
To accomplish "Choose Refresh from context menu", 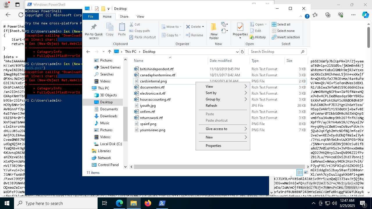I will (x=223, y=106).
